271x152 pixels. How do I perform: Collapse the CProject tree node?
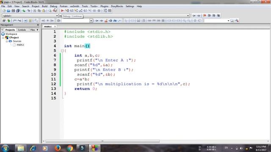pos(3,38)
